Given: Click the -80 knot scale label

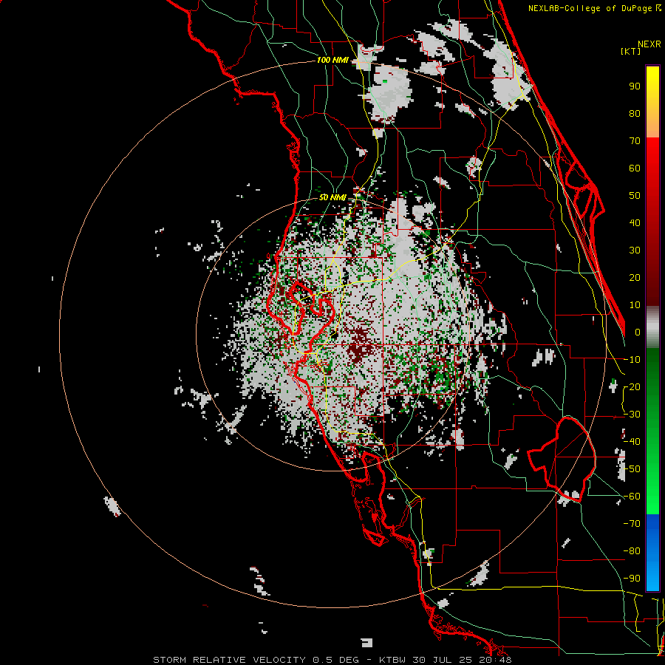Looking at the screenshot, I should (632, 551).
